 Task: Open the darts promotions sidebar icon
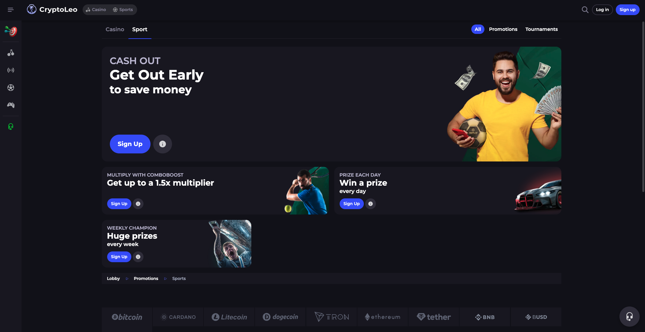[11, 31]
